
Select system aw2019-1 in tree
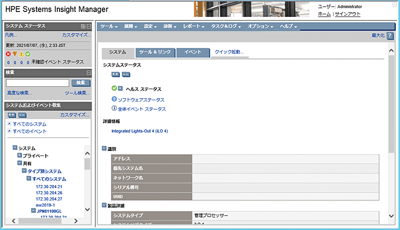pos(45,205)
